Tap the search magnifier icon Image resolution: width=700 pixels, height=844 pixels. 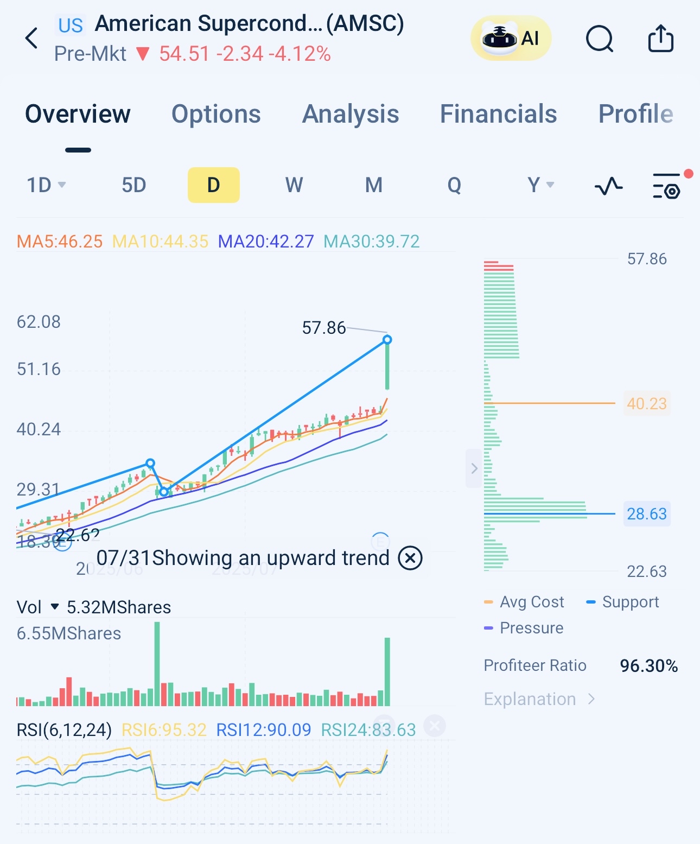click(x=600, y=39)
